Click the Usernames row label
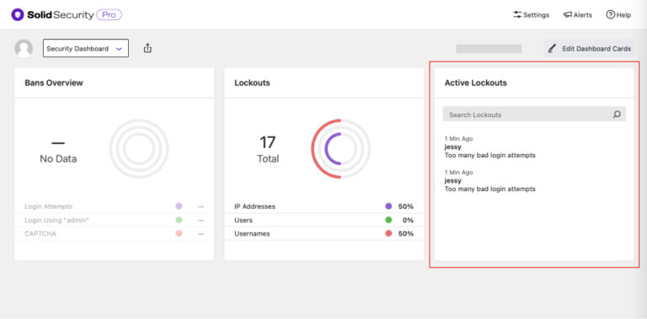 (252, 234)
